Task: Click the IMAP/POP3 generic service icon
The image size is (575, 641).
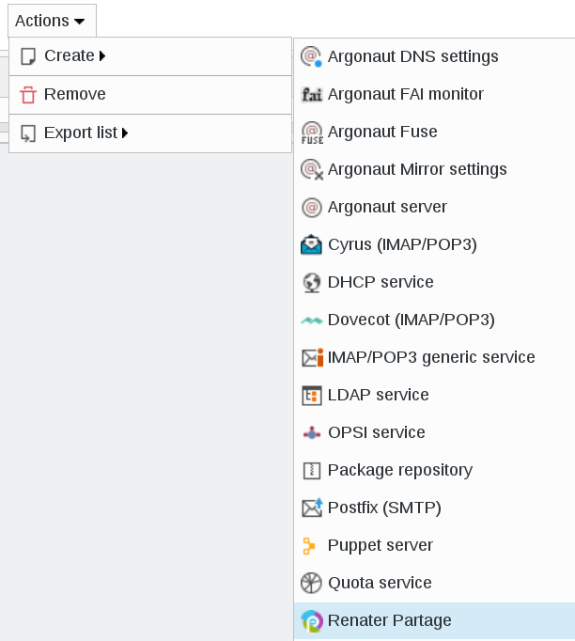Action: 312,358
